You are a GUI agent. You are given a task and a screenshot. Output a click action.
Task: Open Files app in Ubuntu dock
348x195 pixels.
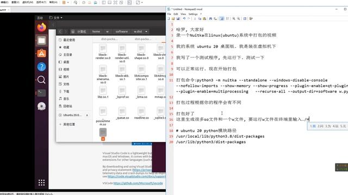pos(41,41)
